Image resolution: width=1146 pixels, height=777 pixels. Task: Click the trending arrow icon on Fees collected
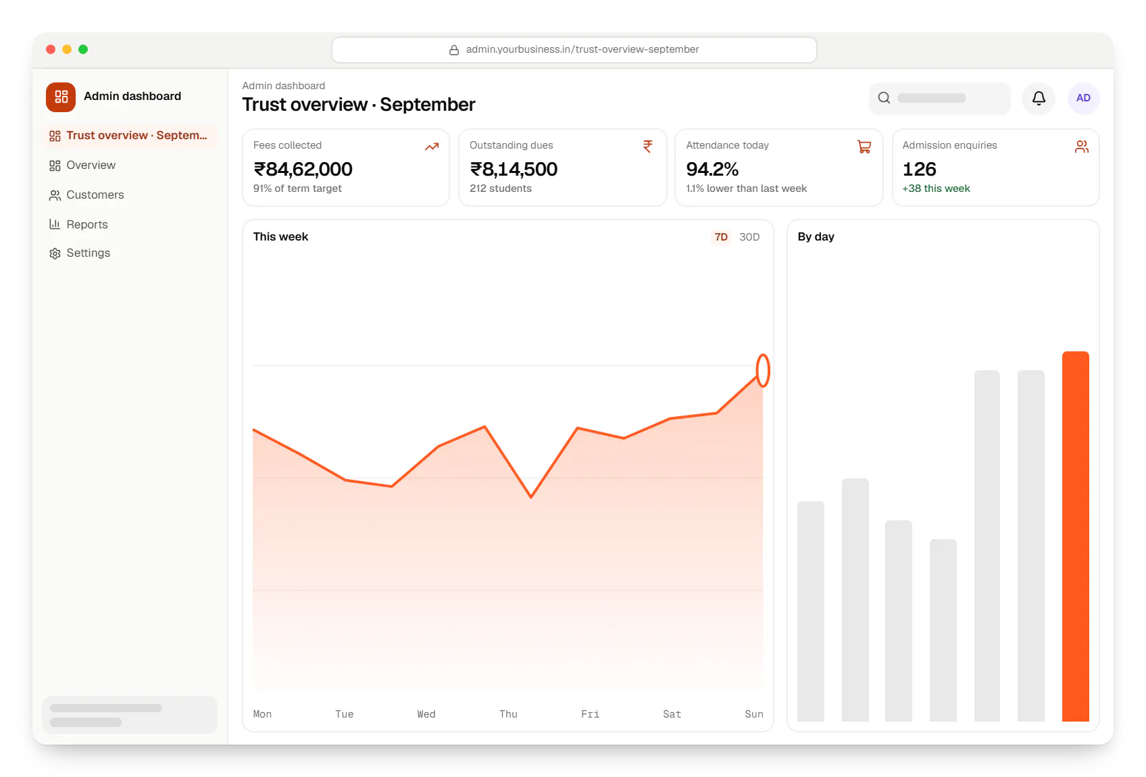(432, 147)
